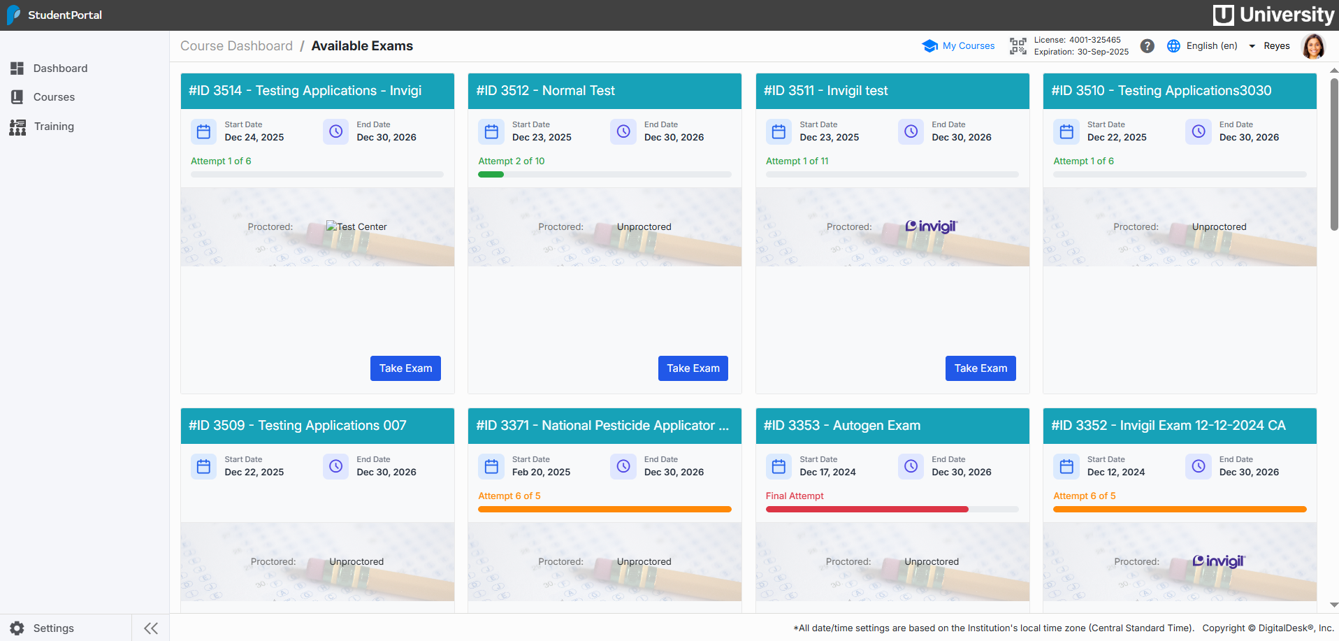
Task: Open help via question mark icon
Action: point(1147,46)
